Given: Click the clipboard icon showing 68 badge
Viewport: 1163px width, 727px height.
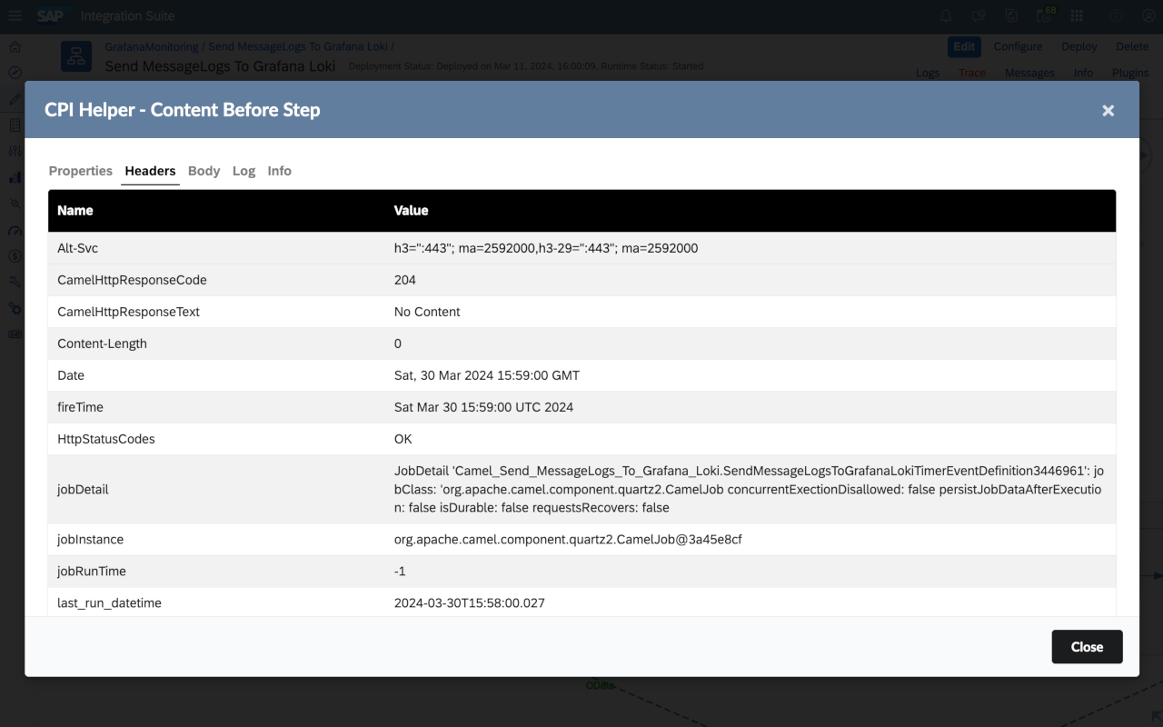Looking at the screenshot, I should coord(1043,15).
